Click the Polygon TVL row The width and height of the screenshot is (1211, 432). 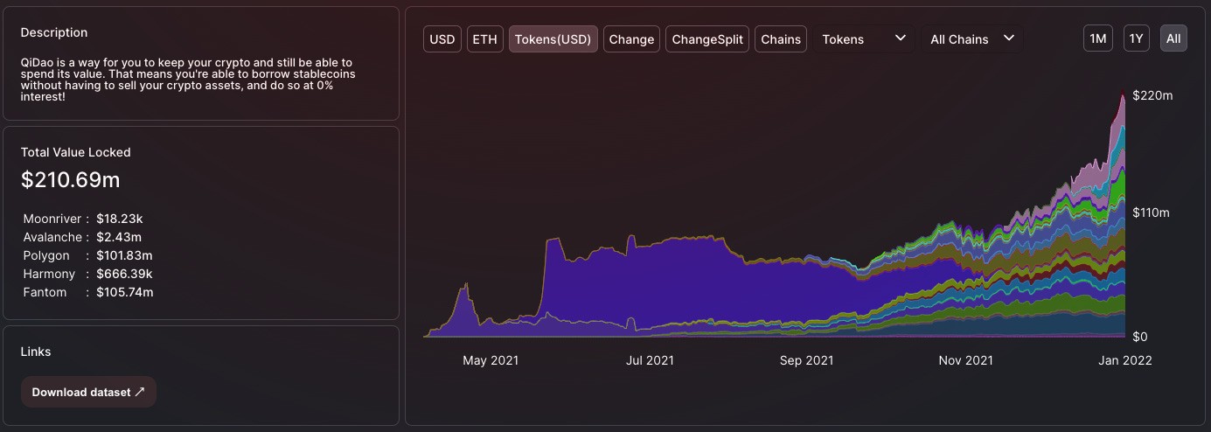pos(87,255)
